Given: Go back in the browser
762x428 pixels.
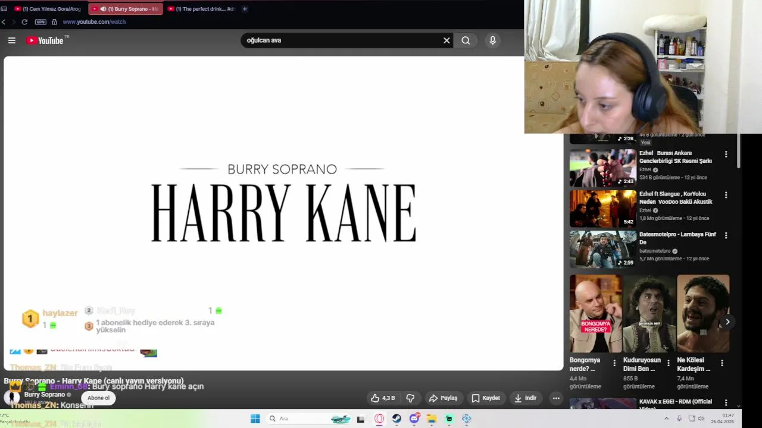Looking at the screenshot, I should pyautogui.click(x=4, y=22).
